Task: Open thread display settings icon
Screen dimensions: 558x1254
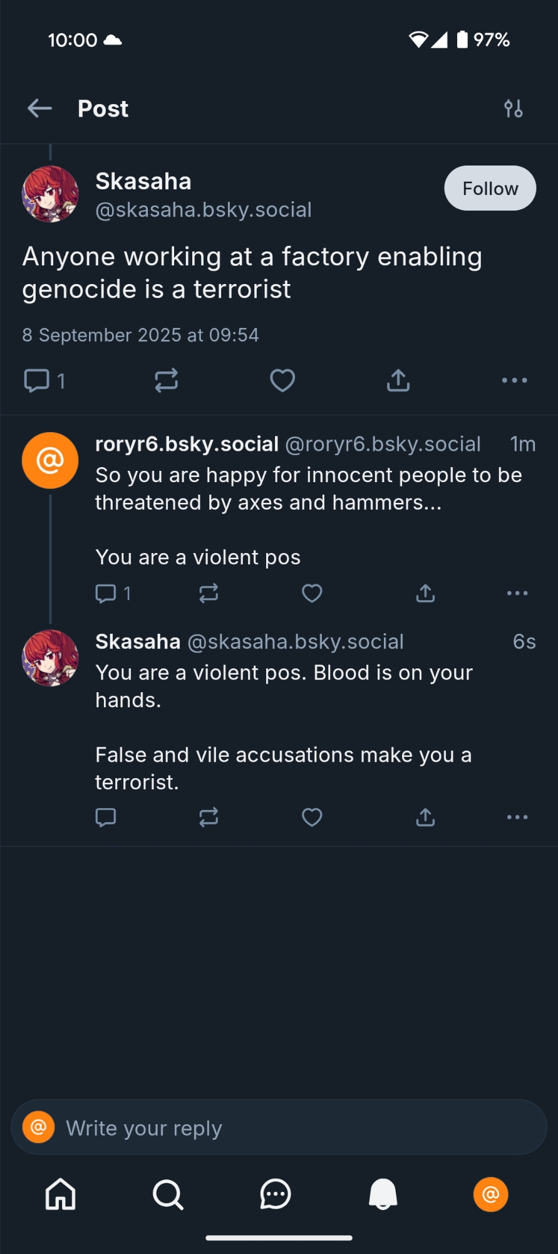Action: coord(514,108)
